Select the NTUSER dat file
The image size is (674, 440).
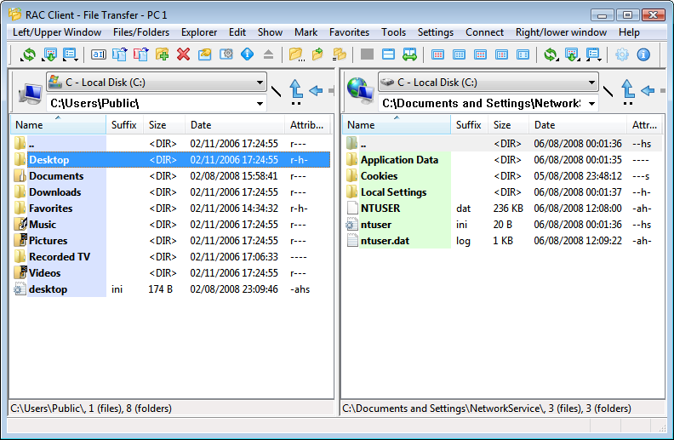pyautogui.click(x=503, y=209)
